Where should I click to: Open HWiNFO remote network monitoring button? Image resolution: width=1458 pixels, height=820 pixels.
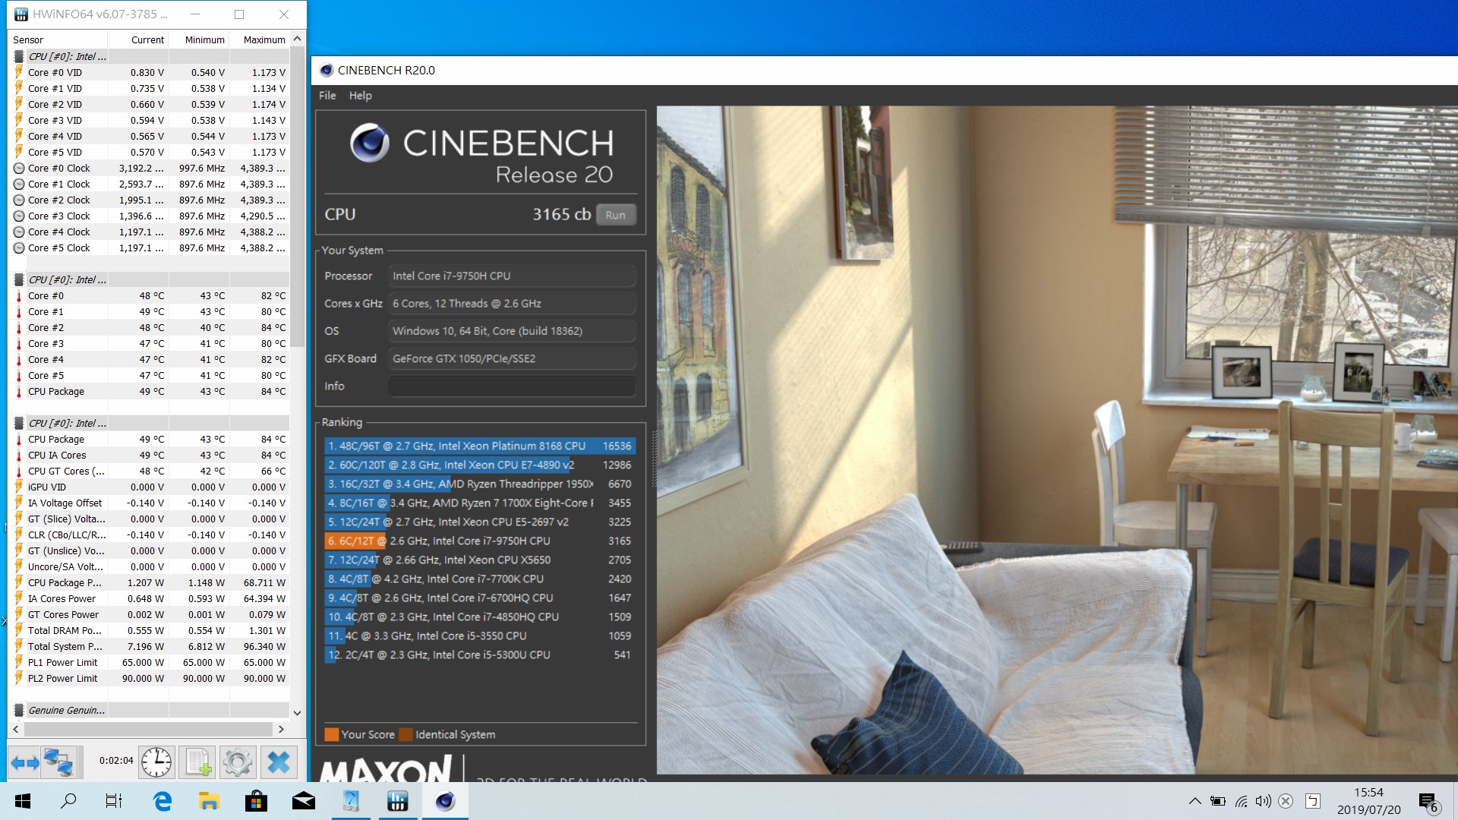58,762
